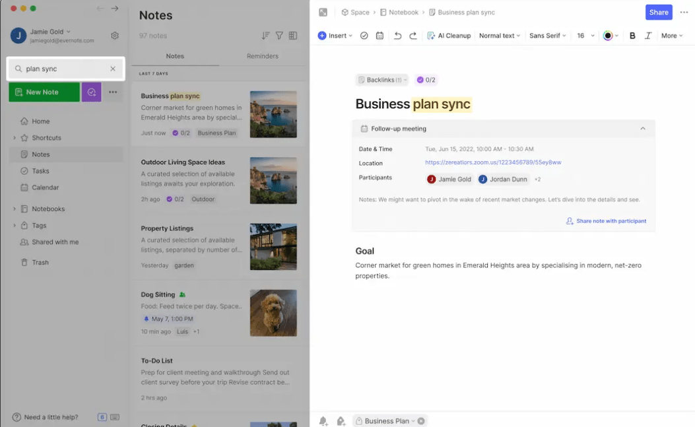This screenshot has height=427, width=695.
Task: Switch to the Reminders tab
Action: point(263,56)
